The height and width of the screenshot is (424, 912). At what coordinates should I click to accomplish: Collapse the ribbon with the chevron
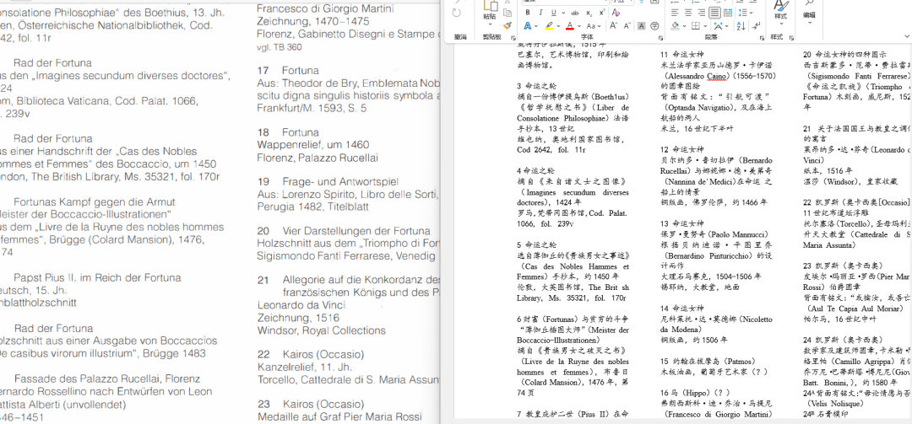[907, 36]
